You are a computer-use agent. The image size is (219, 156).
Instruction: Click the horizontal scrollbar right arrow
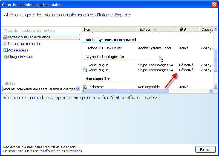coord(211,91)
